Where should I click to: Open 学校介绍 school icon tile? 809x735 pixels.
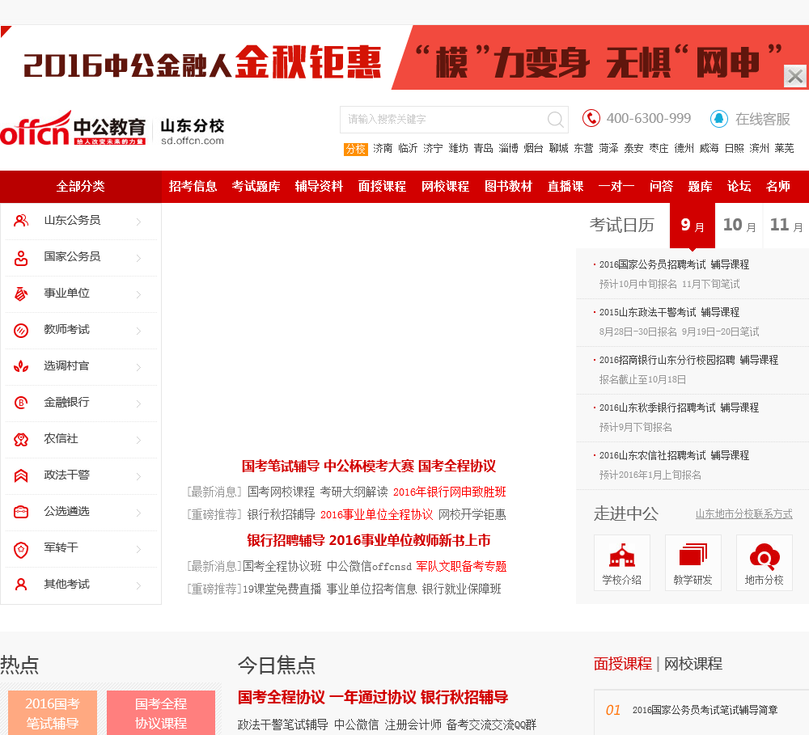click(x=621, y=563)
